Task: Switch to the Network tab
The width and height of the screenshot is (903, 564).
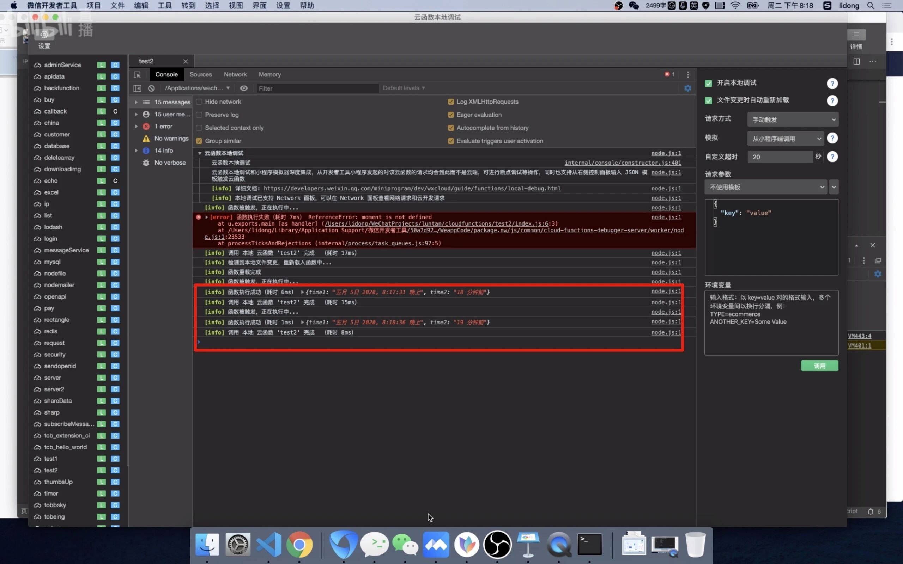Action: [235, 75]
